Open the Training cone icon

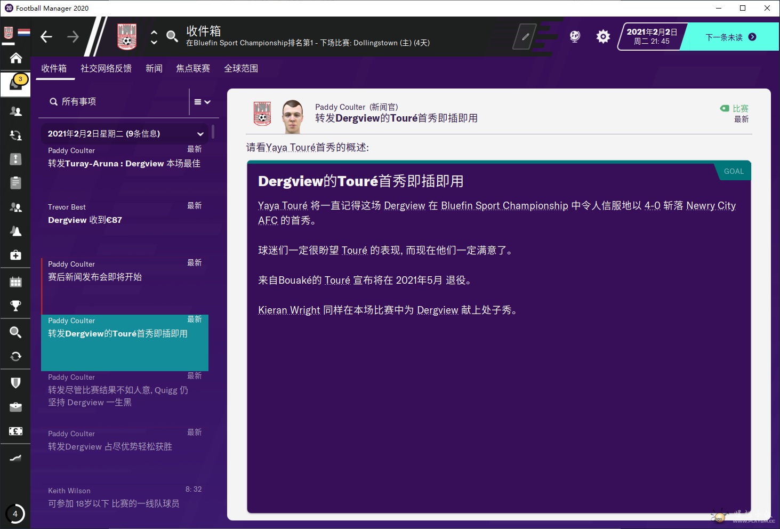pos(15,231)
